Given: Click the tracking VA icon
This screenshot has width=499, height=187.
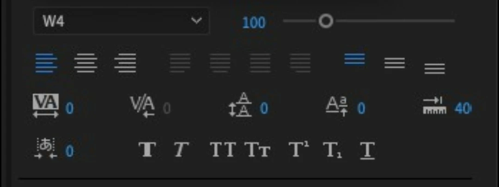Looking at the screenshot, I should pyautogui.click(x=46, y=106).
